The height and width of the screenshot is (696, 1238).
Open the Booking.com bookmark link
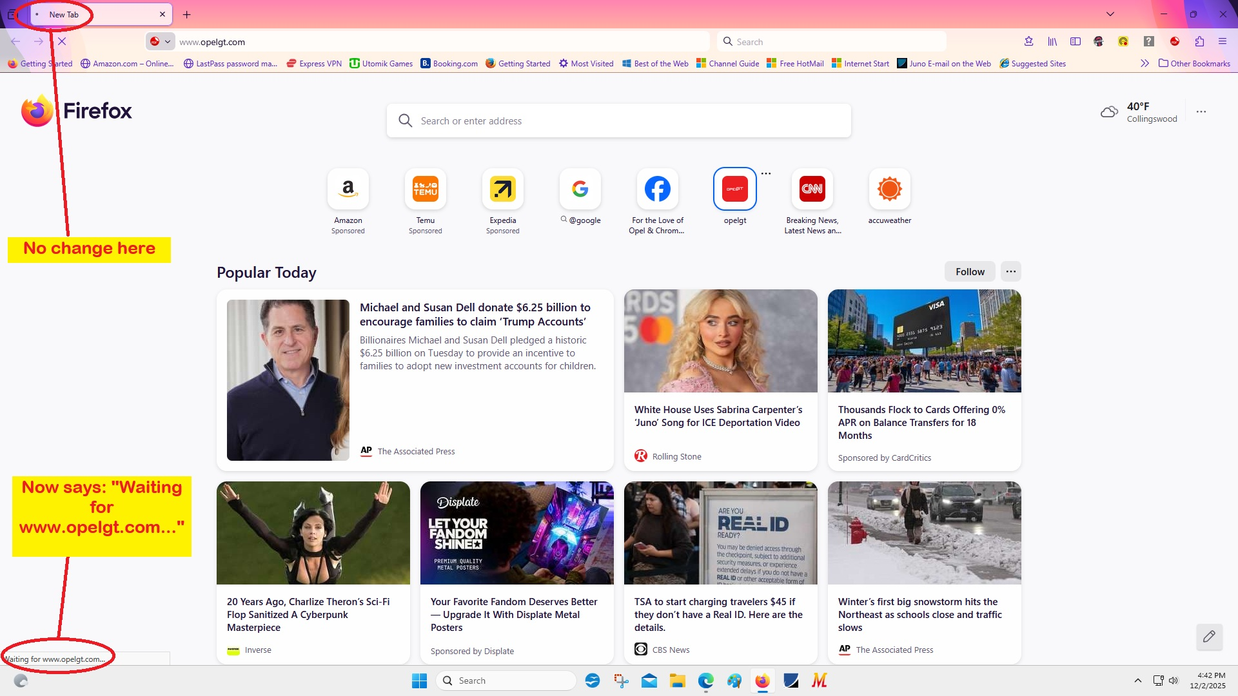(x=449, y=64)
